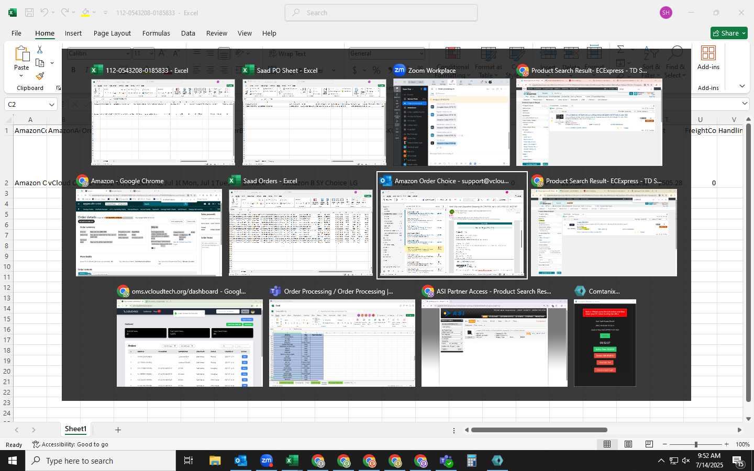Open the File tab
The width and height of the screenshot is (754, 471).
pyautogui.click(x=16, y=33)
